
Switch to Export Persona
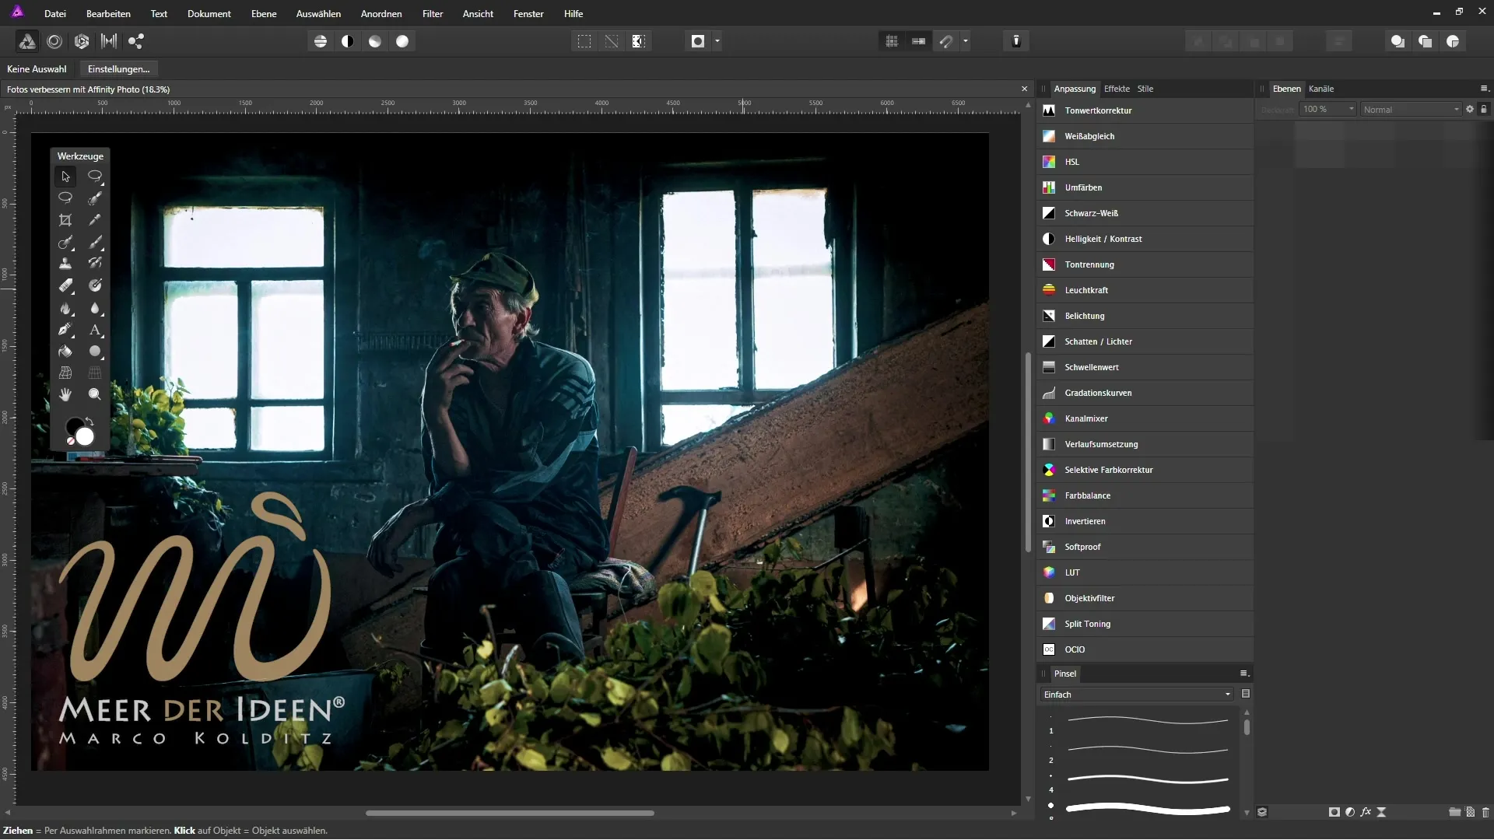[x=136, y=41]
